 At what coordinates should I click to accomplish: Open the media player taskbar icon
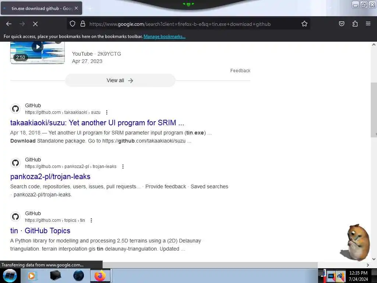[32, 276]
